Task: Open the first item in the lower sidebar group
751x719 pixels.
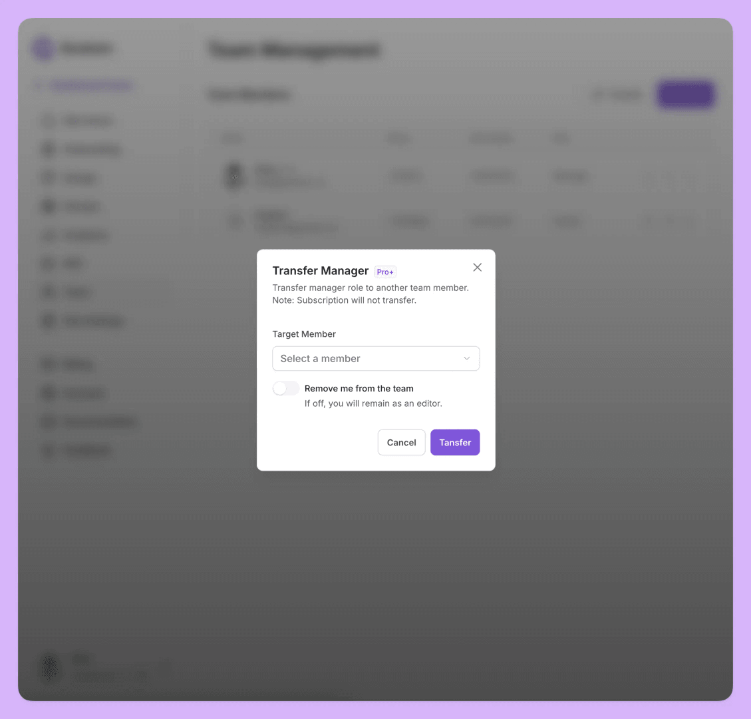Action: (x=48, y=363)
